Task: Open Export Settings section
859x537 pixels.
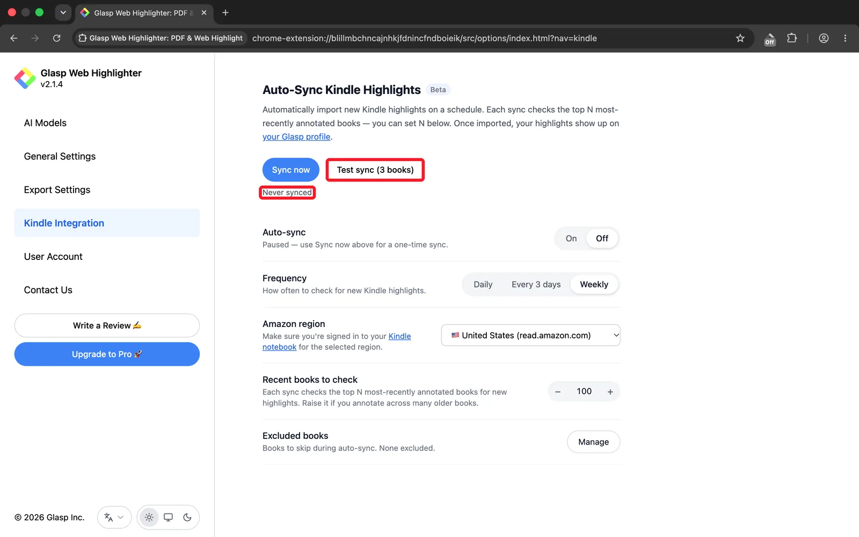Action: [x=107, y=190]
